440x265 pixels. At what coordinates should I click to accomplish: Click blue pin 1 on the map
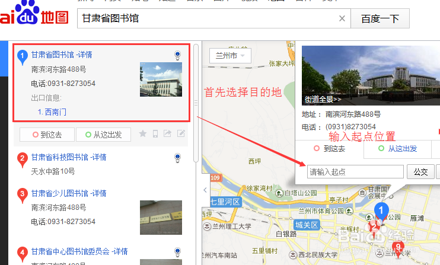point(381,212)
